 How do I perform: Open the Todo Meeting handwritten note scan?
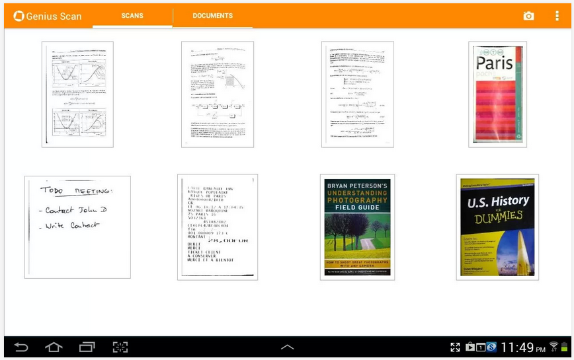(77, 227)
